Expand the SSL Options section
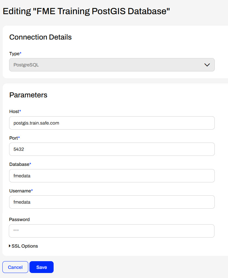228x278 pixels. point(25,246)
